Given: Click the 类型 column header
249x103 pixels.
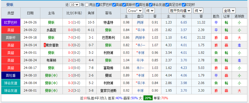Looking at the screenshot, I should coord(11,13).
